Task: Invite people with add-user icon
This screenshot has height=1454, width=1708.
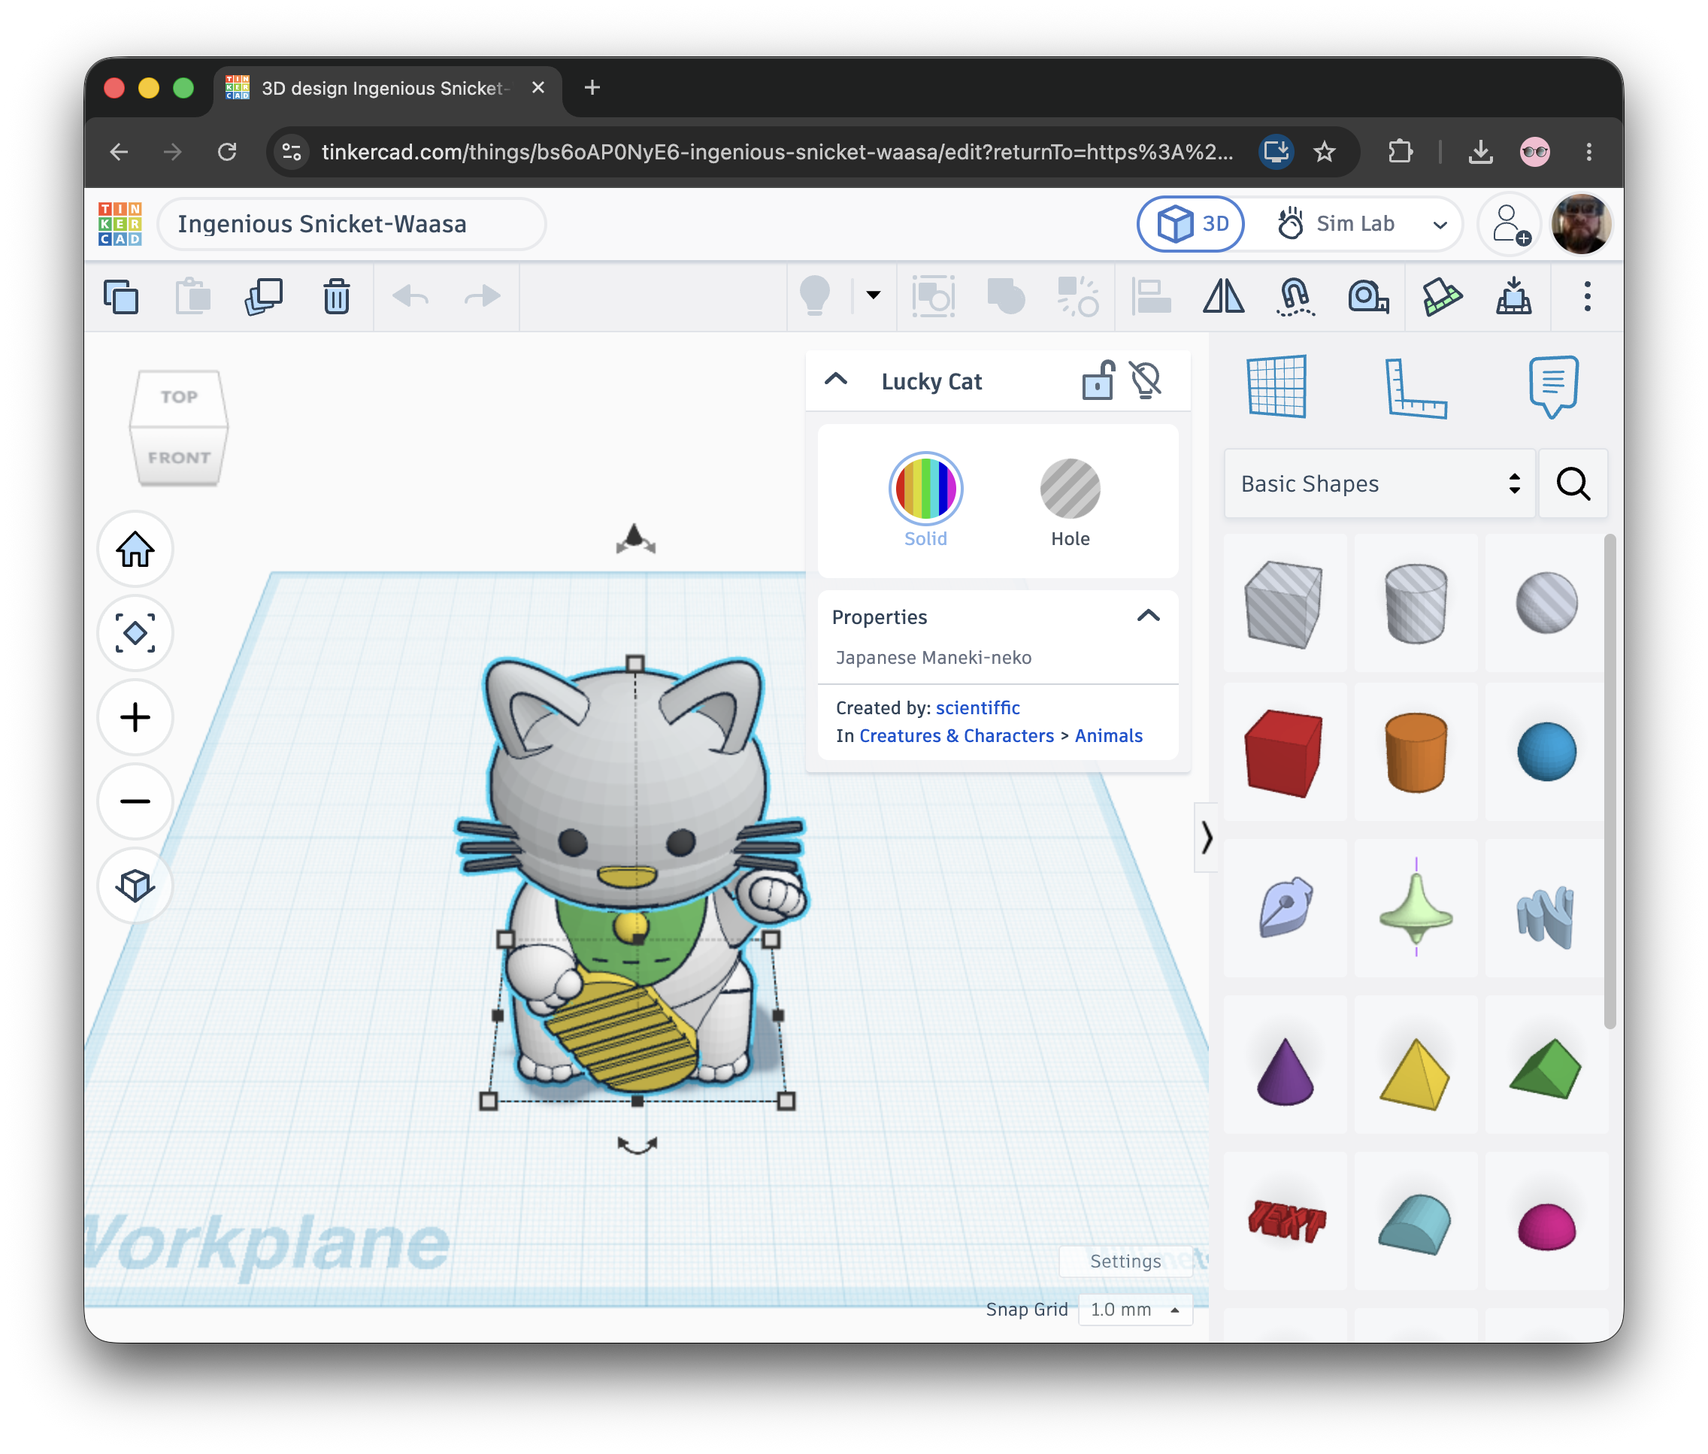Action: 1510,224
